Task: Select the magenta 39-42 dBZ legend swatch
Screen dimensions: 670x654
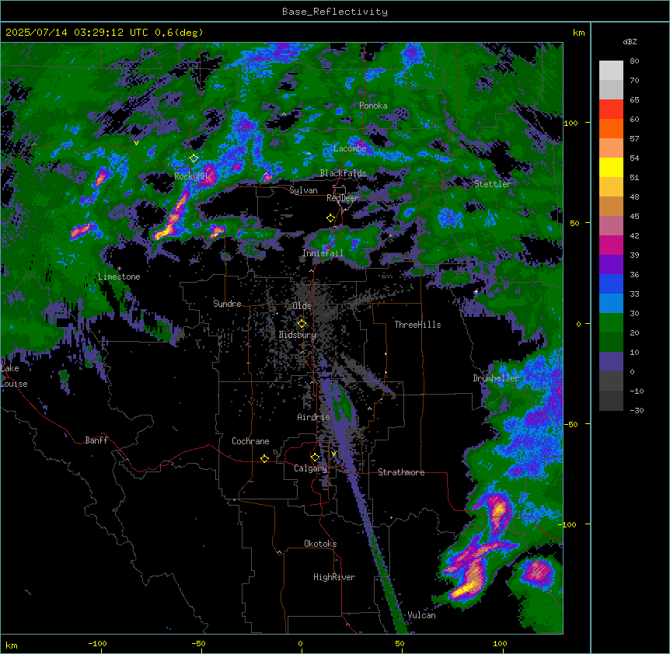Action: (611, 245)
